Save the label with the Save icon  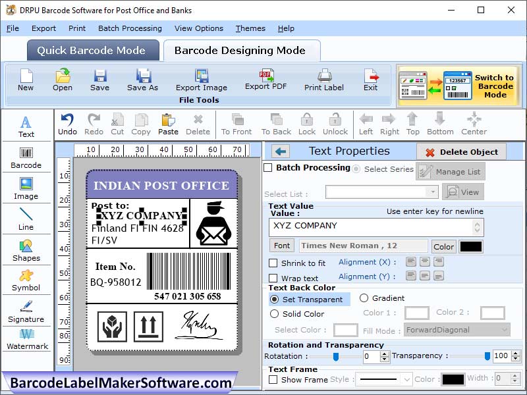click(100, 80)
